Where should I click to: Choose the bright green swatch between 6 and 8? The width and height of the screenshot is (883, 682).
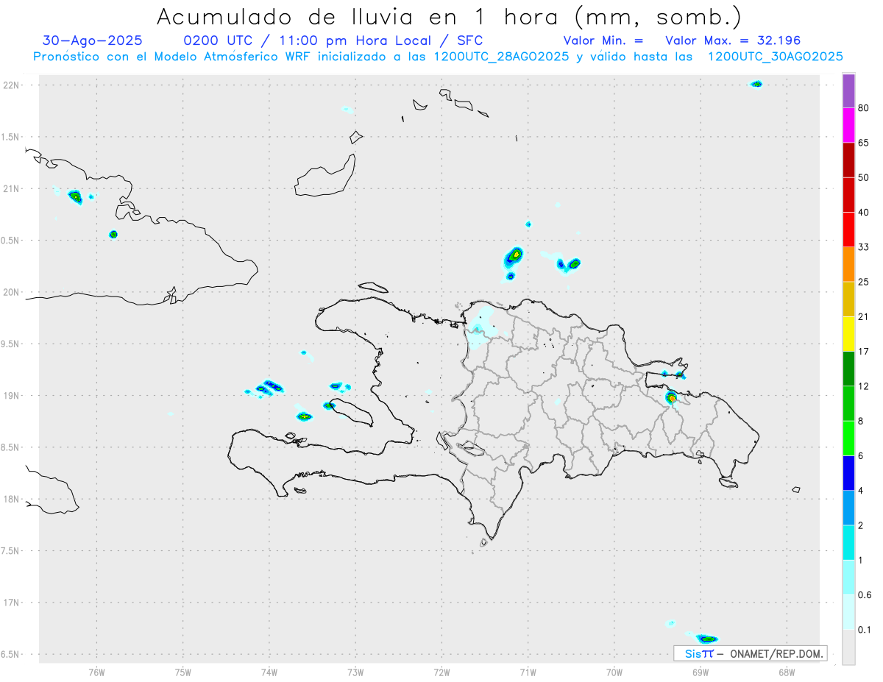pyautogui.click(x=848, y=438)
